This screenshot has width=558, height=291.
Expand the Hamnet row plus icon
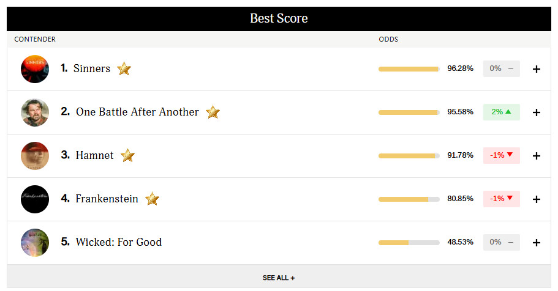tap(537, 156)
